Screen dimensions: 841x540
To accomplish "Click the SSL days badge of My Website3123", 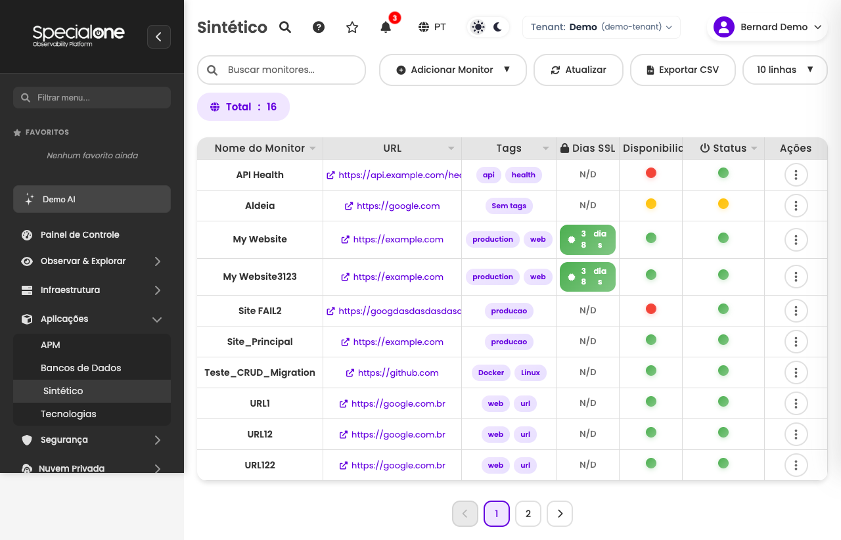I will coord(587,277).
